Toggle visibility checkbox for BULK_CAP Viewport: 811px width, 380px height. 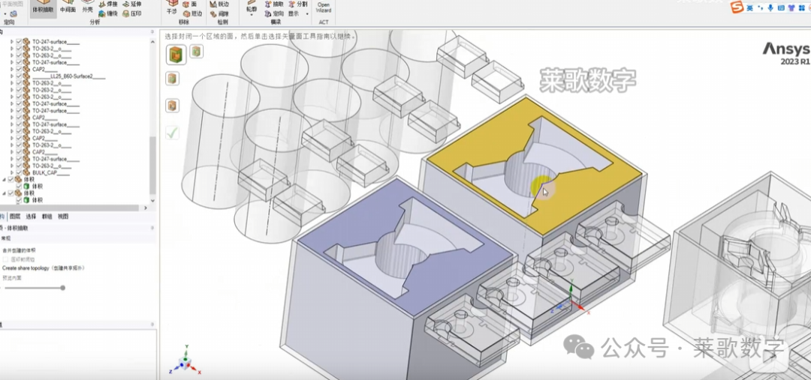point(19,172)
